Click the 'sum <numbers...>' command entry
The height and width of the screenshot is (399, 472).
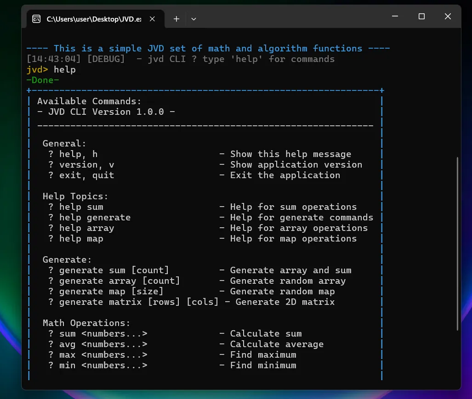[x=103, y=334]
